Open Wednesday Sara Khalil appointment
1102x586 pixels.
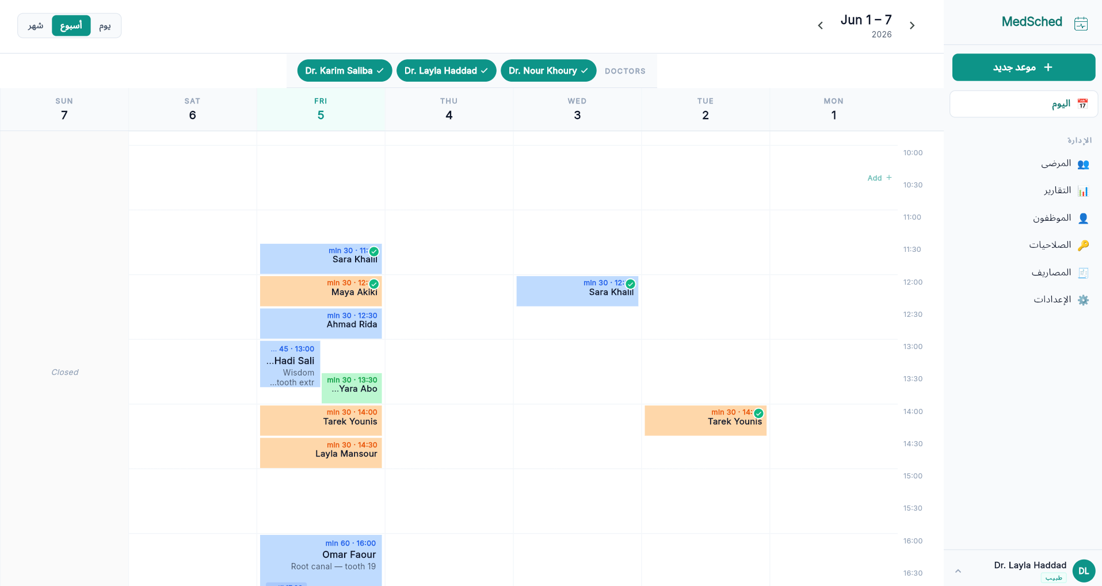click(577, 291)
